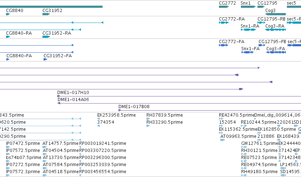301x177 pixels.
Task: Select the CG12795-RB transcript label
Action: click(x=271, y=19)
